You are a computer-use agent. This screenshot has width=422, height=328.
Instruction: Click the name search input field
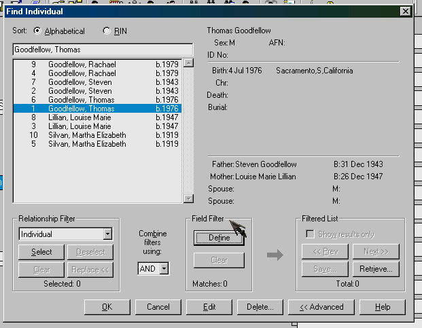coord(103,50)
